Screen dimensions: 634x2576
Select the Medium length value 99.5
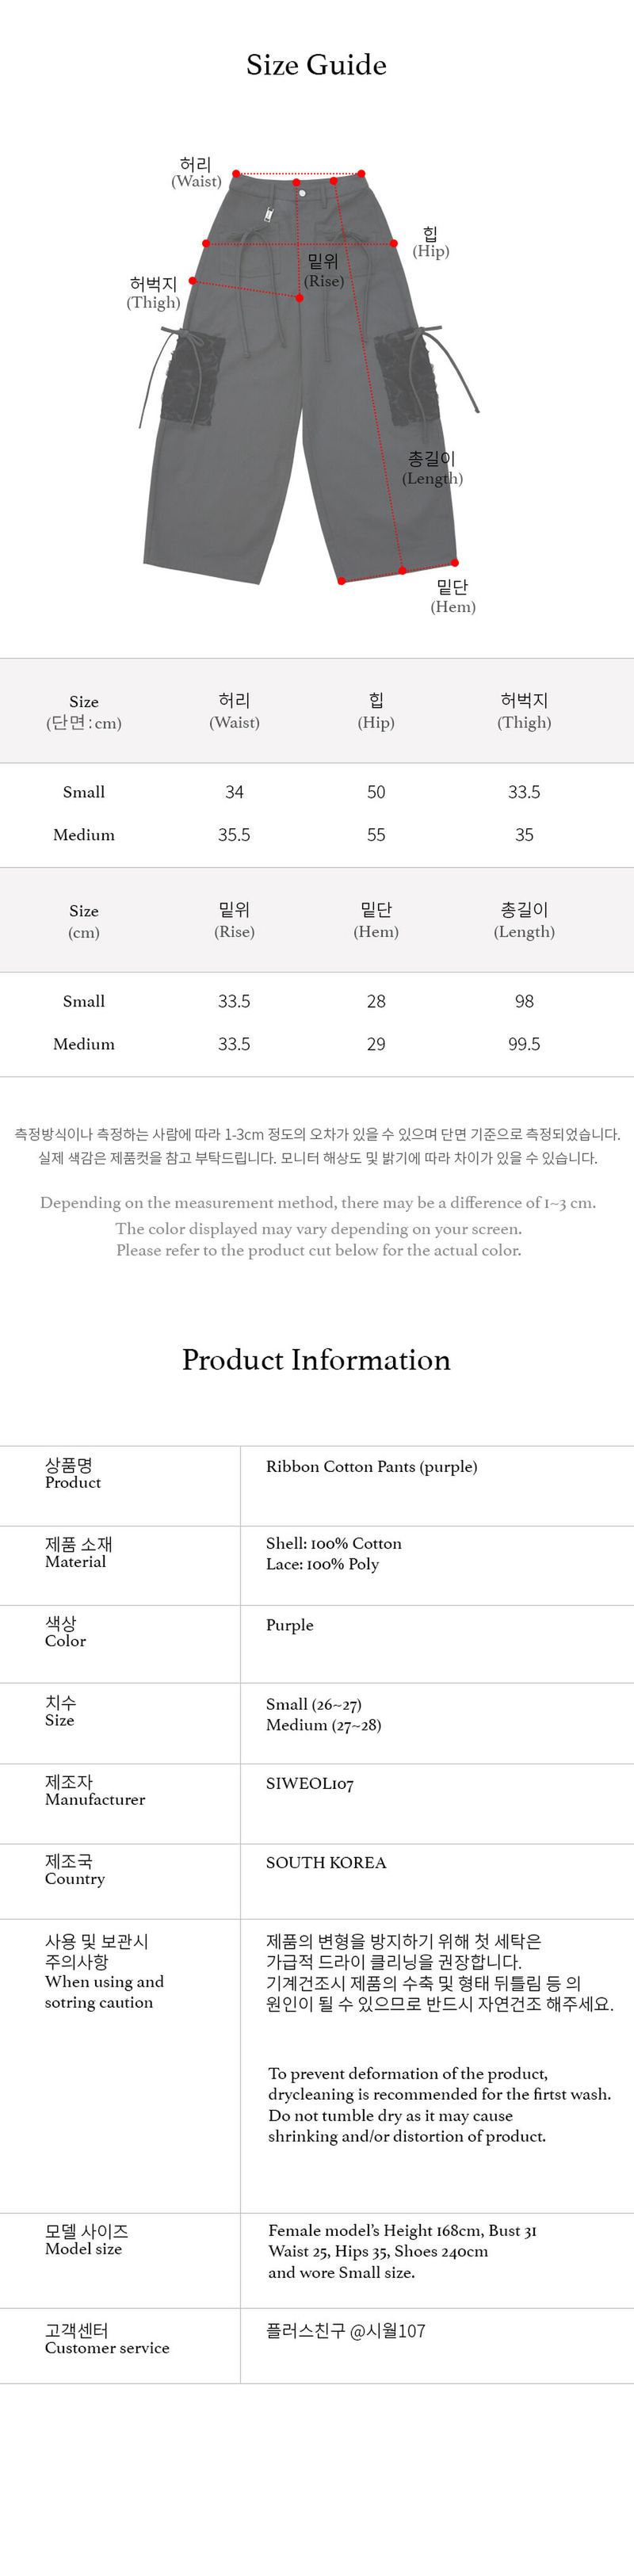pos(524,1044)
